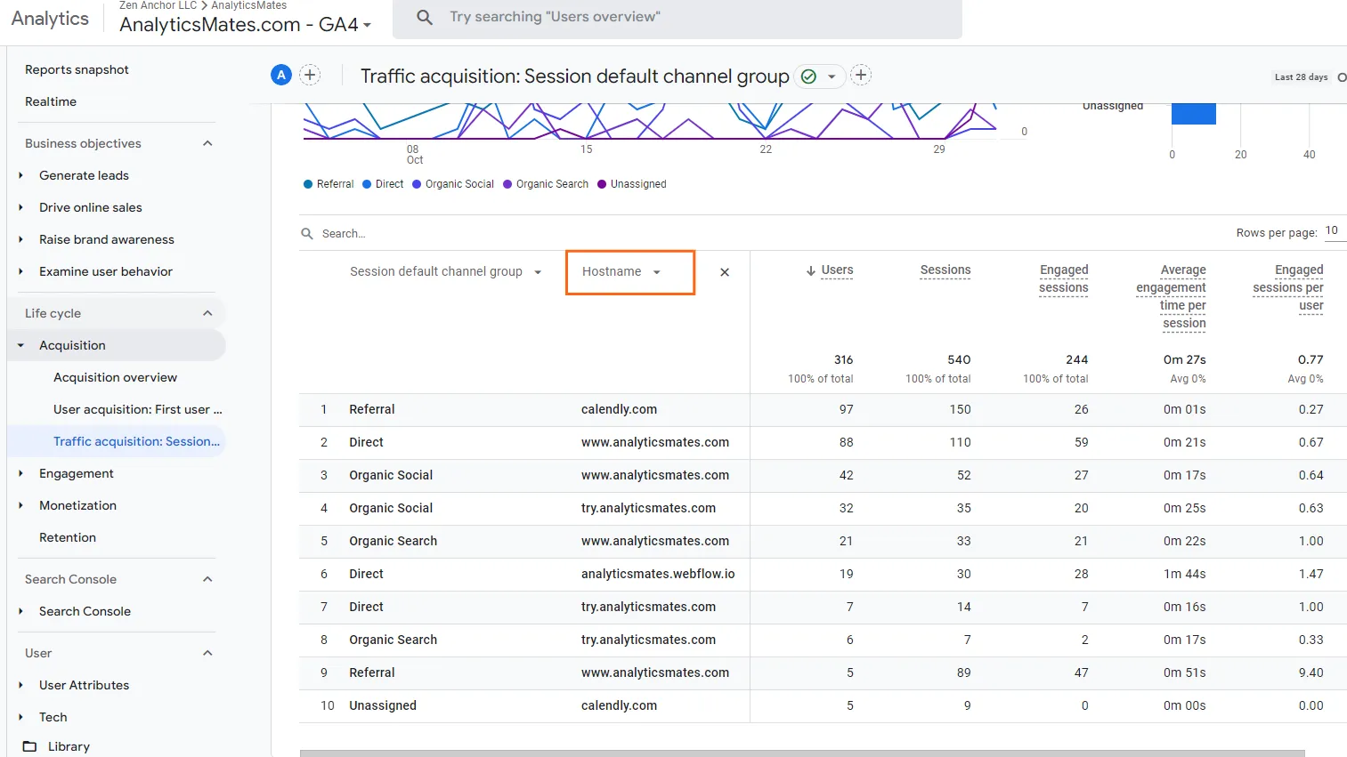The image size is (1347, 757).
Task: Open User acquisition: First user report
Action: [x=138, y=409]
